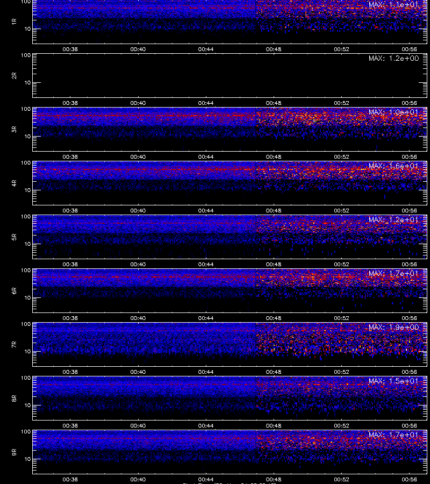Click the 00:40 time tick below panel 5R
The width and height of the screenshot is (430, 484).
pyautogui.click(x=138, y=264)
